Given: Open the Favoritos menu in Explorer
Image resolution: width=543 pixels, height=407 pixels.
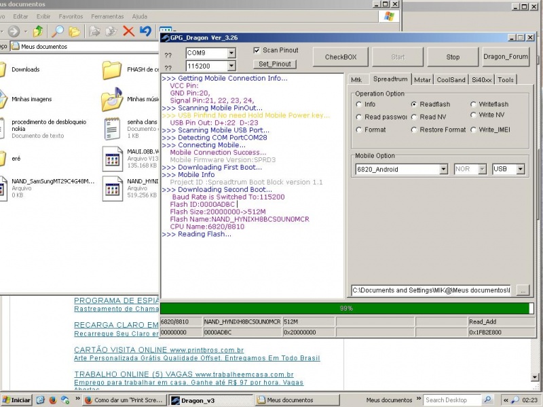Looking at the screenshot, I should (71, 16).
